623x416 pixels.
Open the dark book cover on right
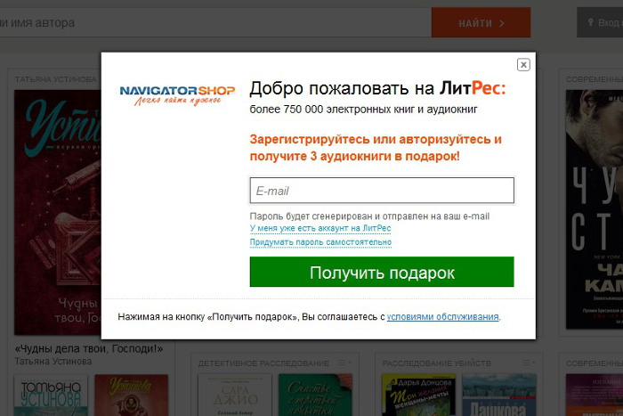(x=595, y=209)
